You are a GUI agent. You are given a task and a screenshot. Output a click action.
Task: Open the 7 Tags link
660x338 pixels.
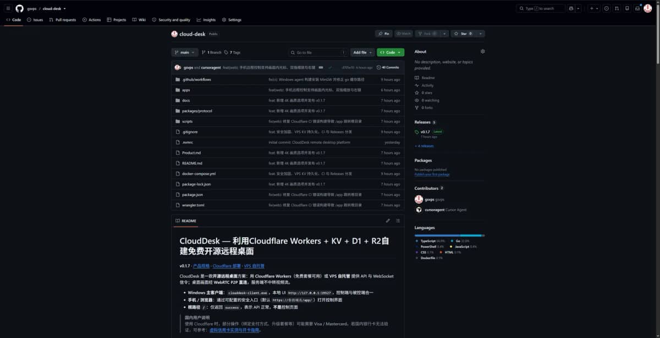point(232,52)
